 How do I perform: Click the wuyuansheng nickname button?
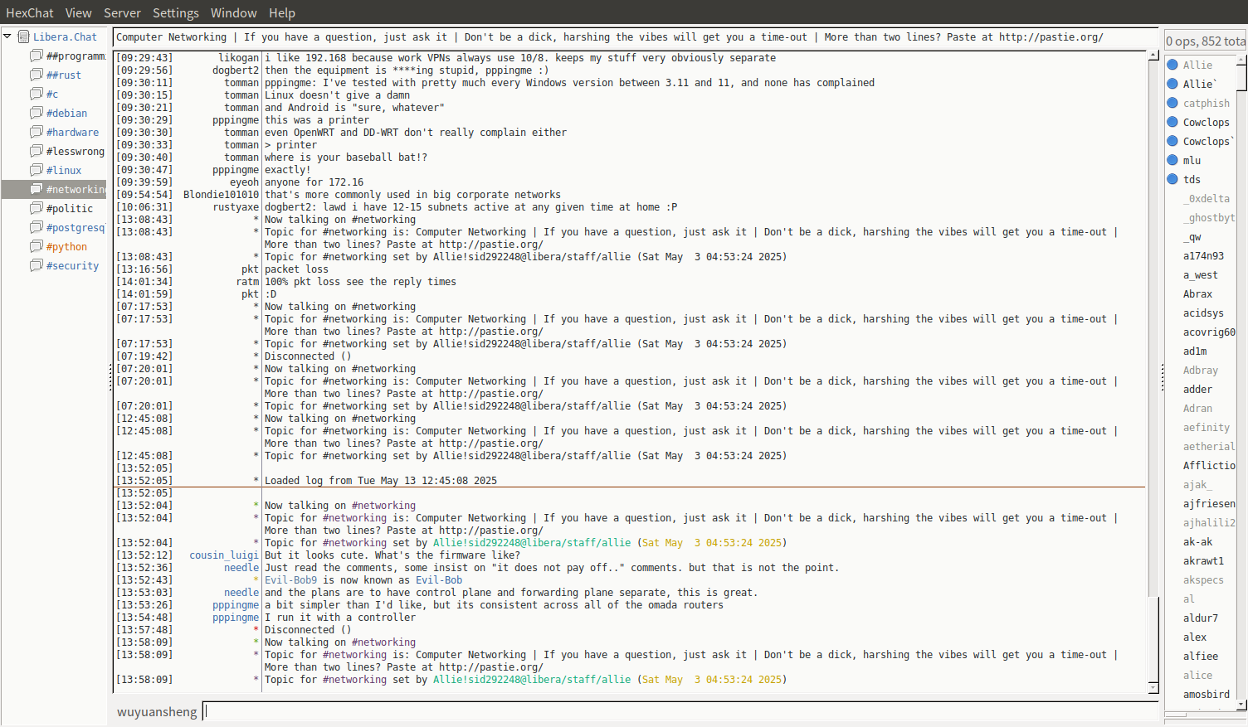tap(157, 711)
